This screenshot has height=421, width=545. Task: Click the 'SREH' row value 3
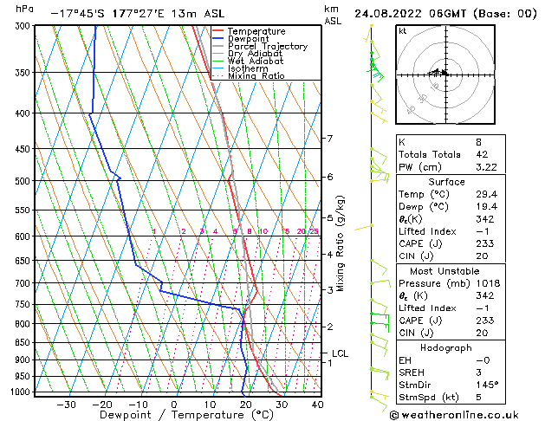[x=479, y=372]
